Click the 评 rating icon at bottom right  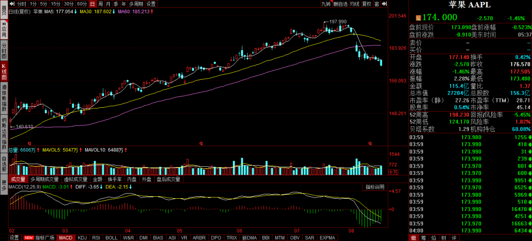(x=454, y=238)
